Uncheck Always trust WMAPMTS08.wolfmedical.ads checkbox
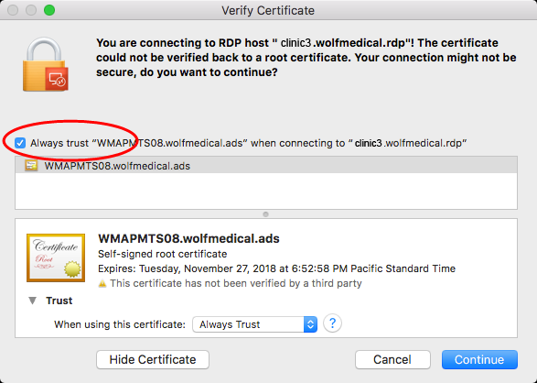 click(20, 143)
